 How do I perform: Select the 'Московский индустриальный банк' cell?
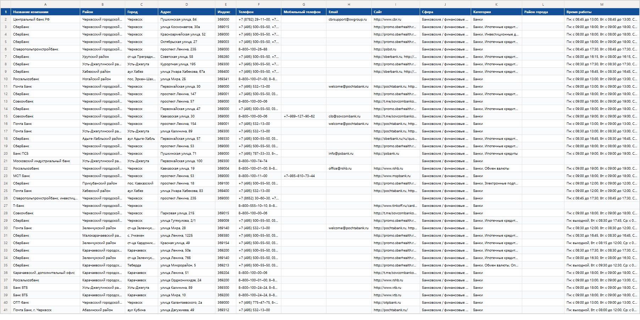click(x=45, y=161)
